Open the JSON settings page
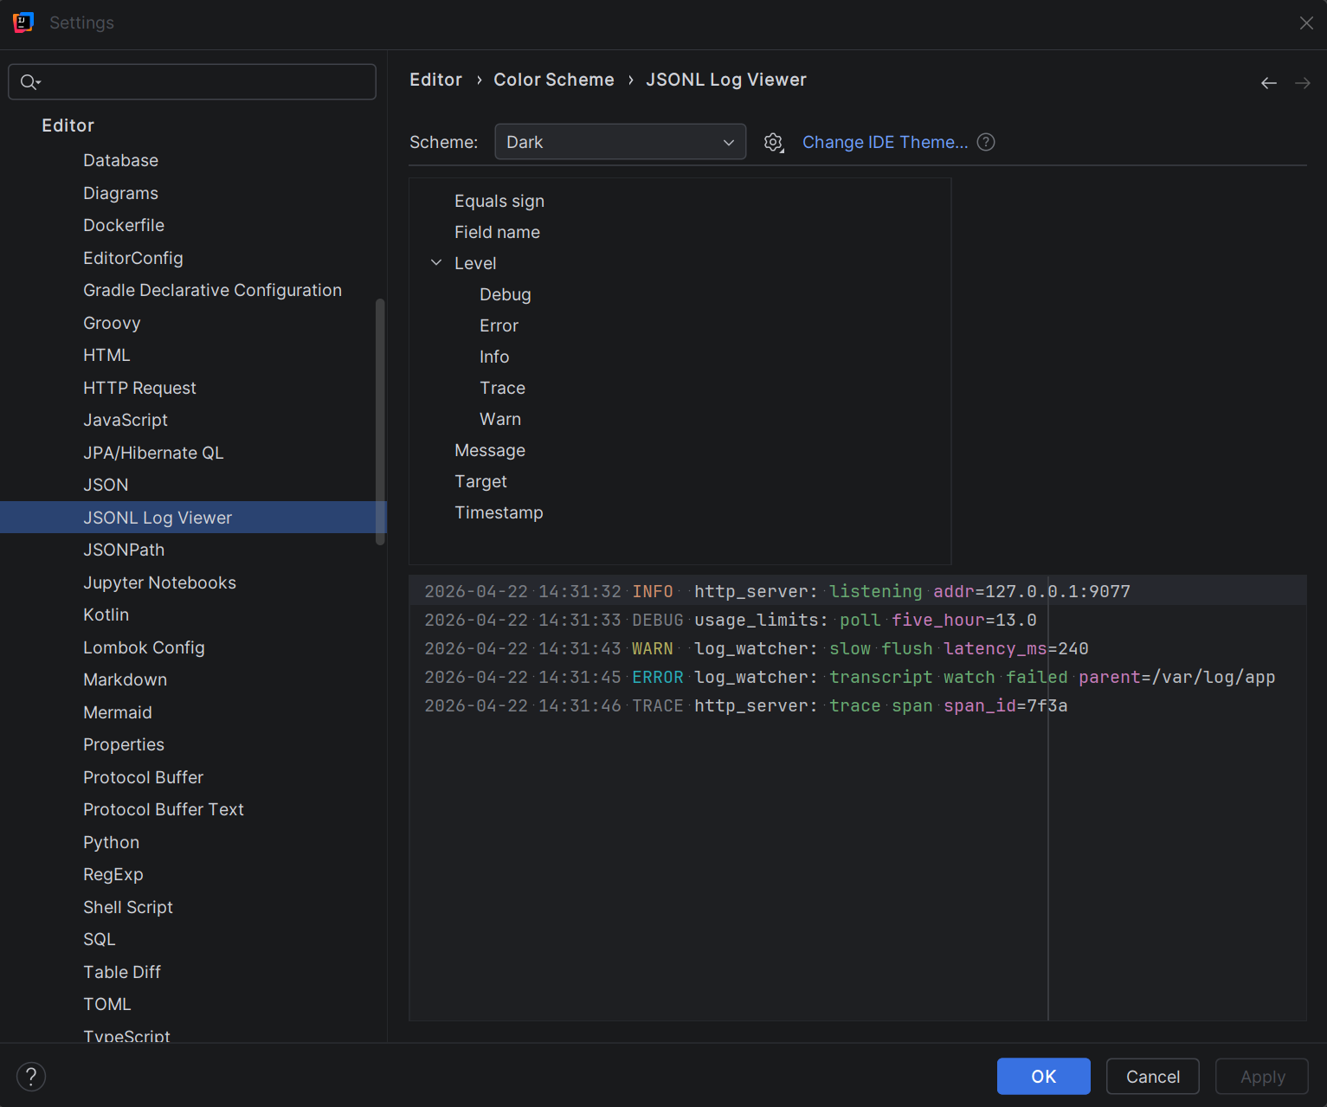Viewport: 1327px width, 1107px height. point(106,485)
